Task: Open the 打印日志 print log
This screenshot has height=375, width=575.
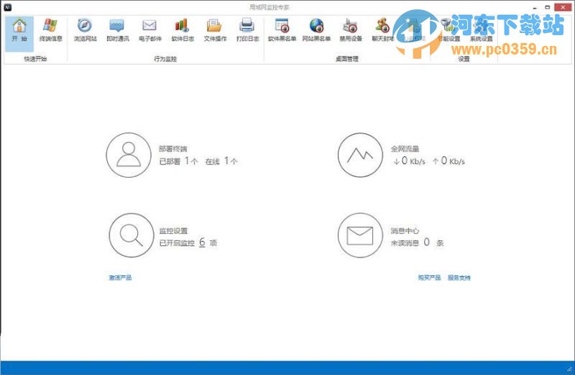Action: click(x=247, y=30)
